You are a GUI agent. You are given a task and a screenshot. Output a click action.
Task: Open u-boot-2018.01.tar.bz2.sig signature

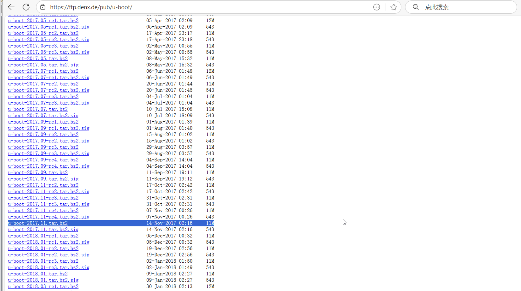click(43, 281)
